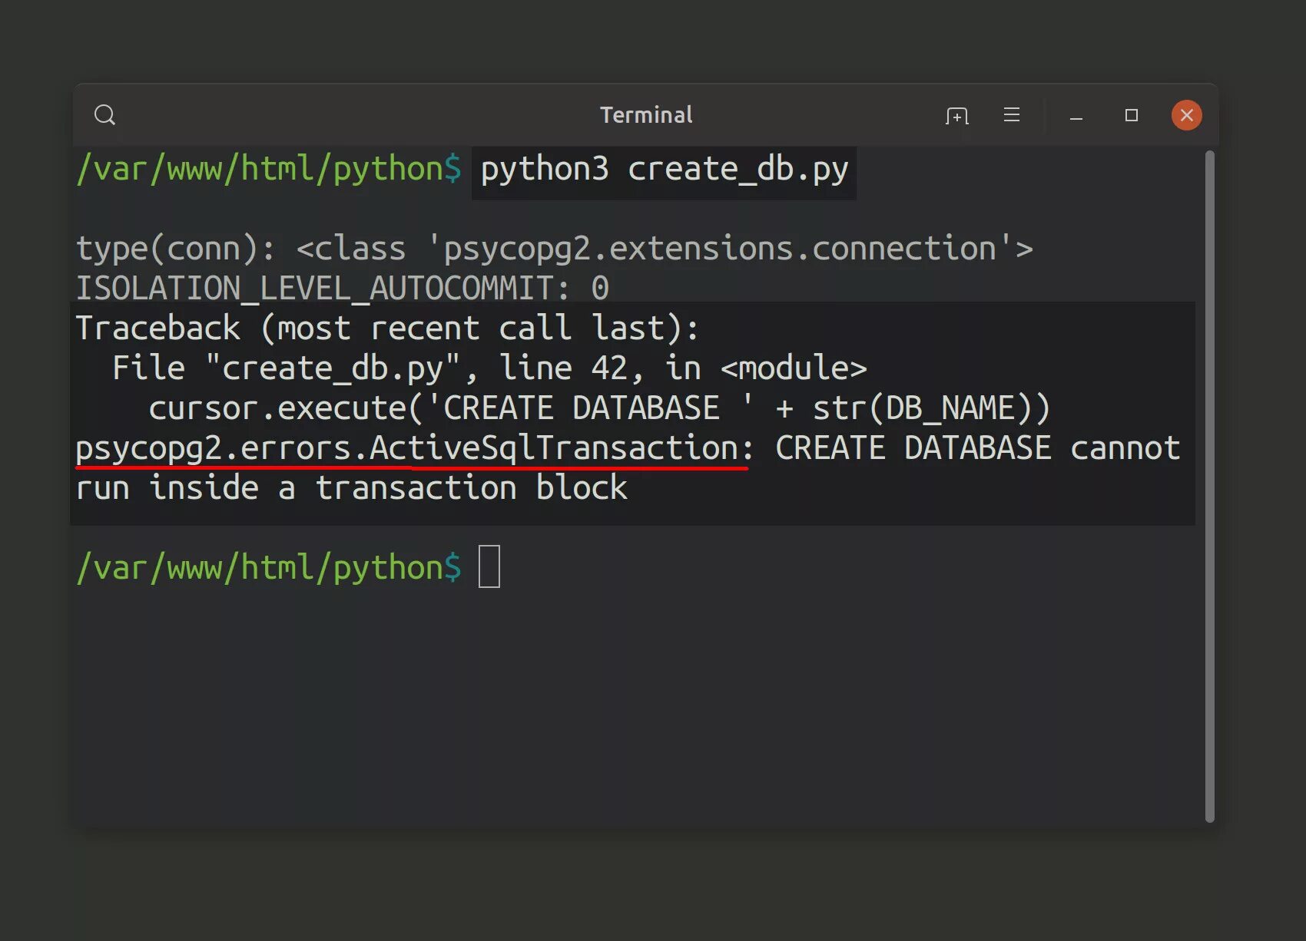
Task: Click the cursor.execute CREATE DATABASE line
Action: pos(599,408)
